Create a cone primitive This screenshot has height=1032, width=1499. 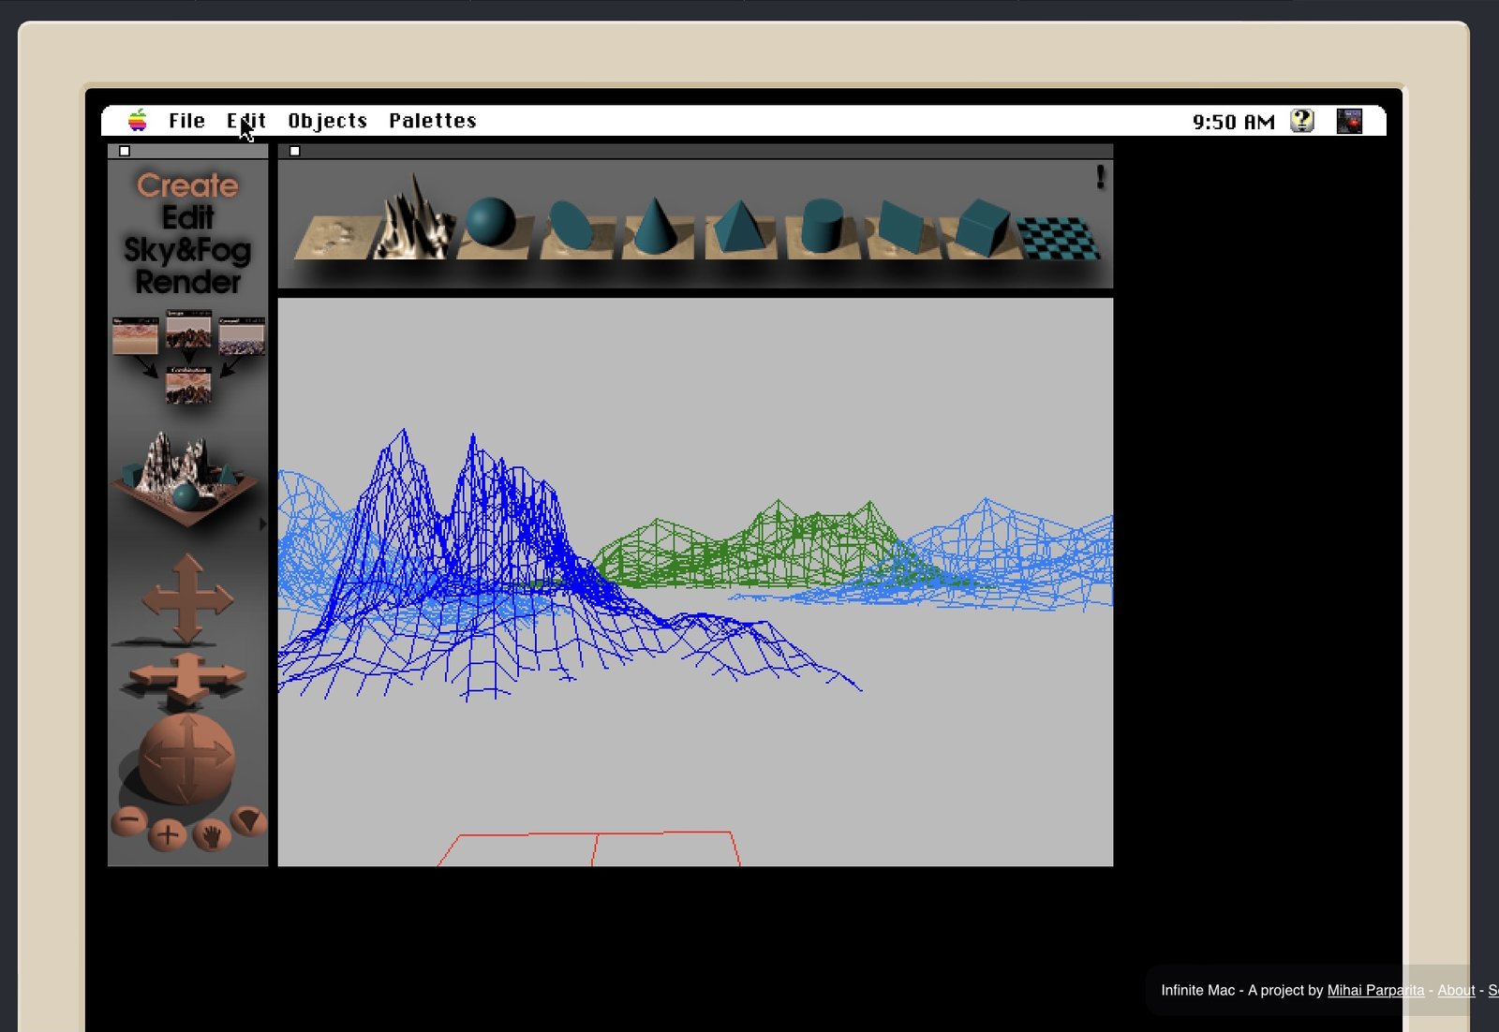pyautogui.click(x=654, y=229)
